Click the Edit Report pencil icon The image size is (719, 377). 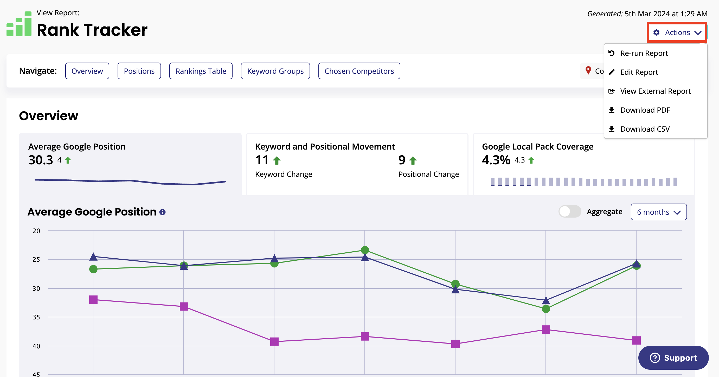coord(612,72)
